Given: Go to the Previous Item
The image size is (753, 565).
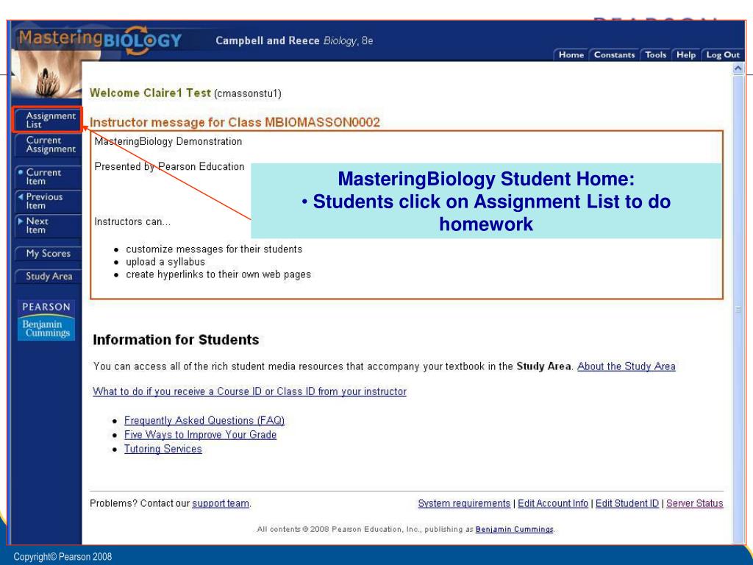Looking at the screenshot, I should (x=48, y=202).
